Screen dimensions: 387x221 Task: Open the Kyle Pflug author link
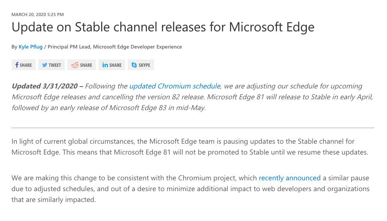click(30, 47)
